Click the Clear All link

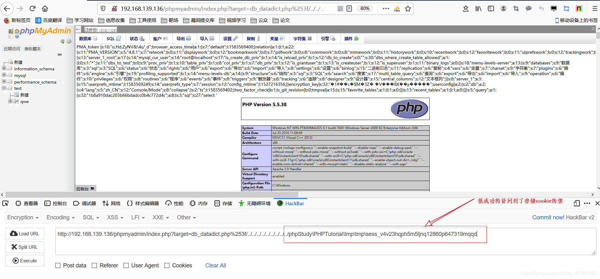(x=216, y=265)
